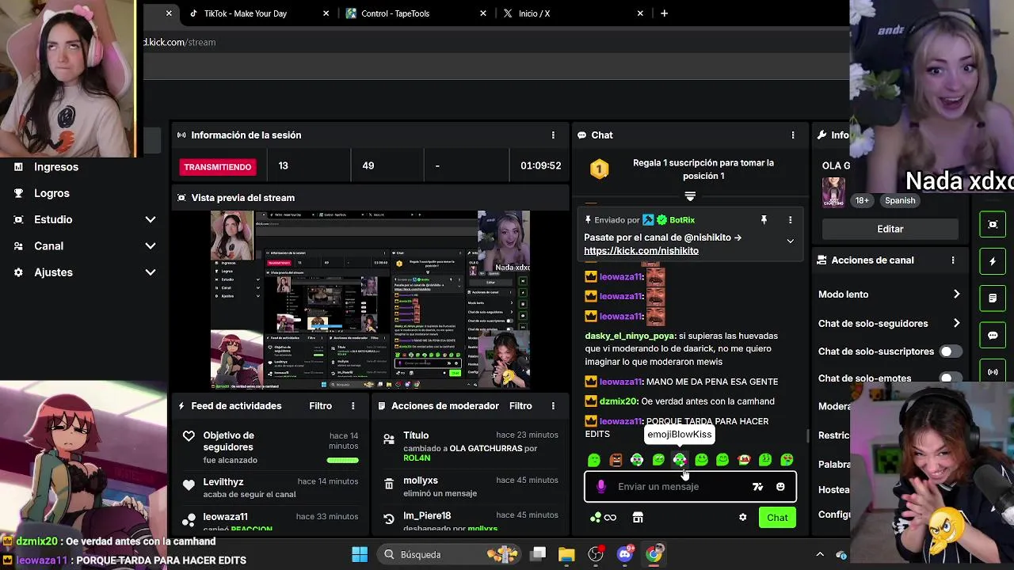Click the 18+ tag

(862, 201)
